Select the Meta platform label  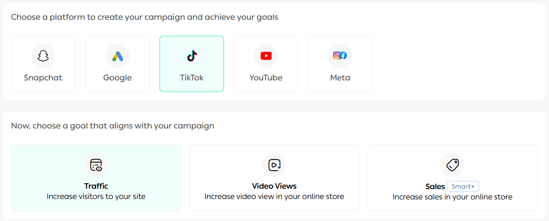click(340, 78)
